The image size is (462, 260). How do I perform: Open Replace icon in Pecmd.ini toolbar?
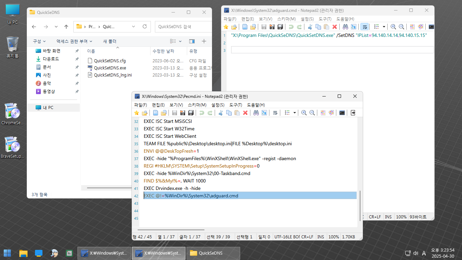264,113
